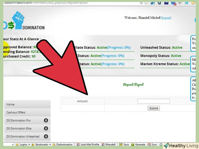Click the home icon in bottom toolbar

tap(161, 144)
